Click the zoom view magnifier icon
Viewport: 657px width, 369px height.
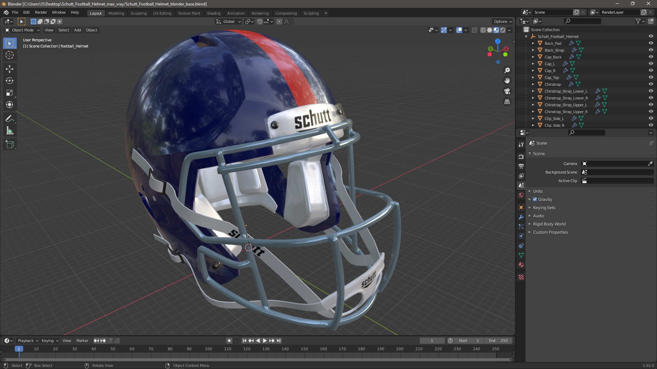(507, 70)
